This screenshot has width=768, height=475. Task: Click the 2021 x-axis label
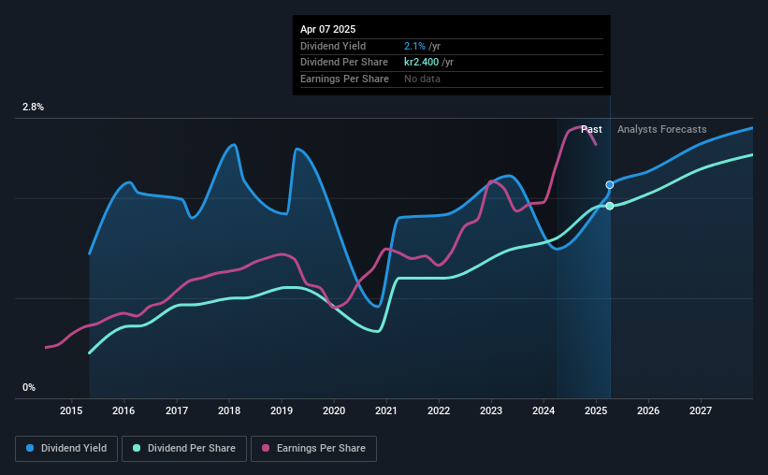[x=386, y=410]
